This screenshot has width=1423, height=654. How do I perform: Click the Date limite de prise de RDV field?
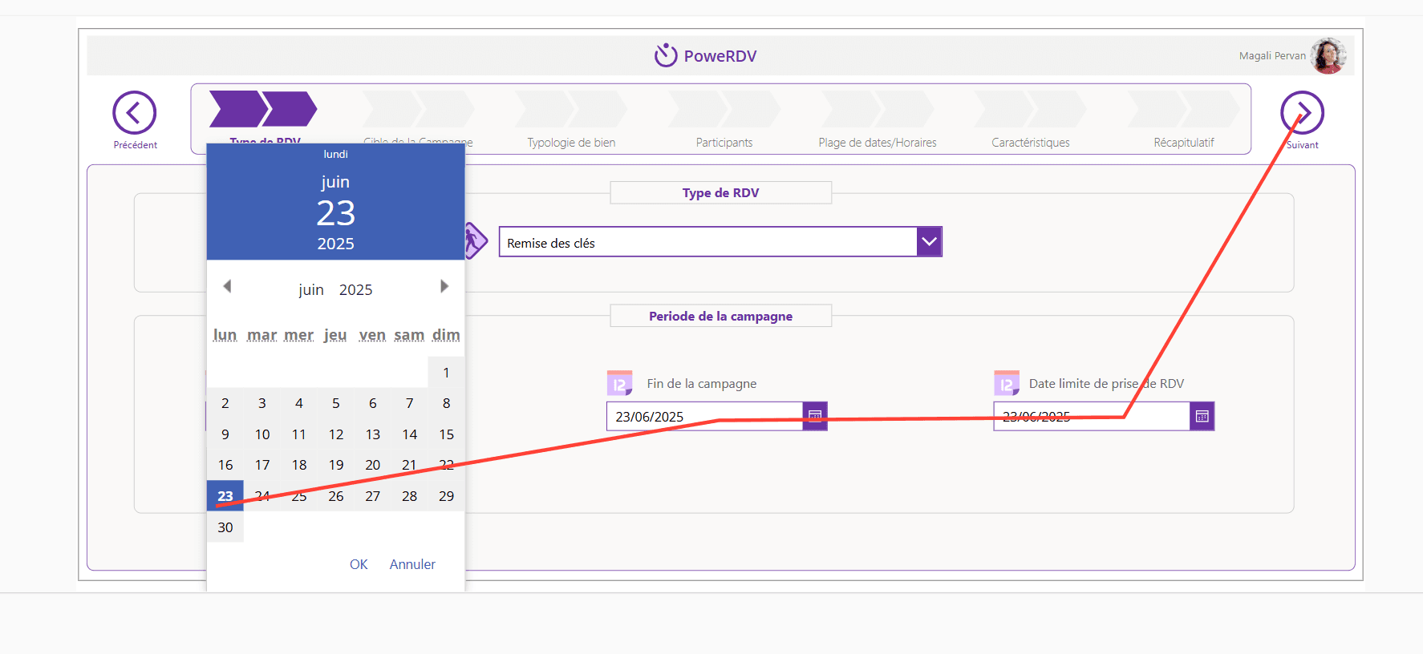1091,416
